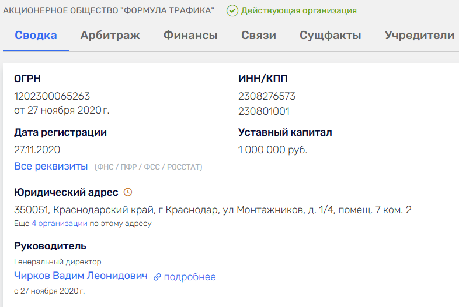Click the подробнее link text
This screenshot has height=307, width=459.
[190, 277]
